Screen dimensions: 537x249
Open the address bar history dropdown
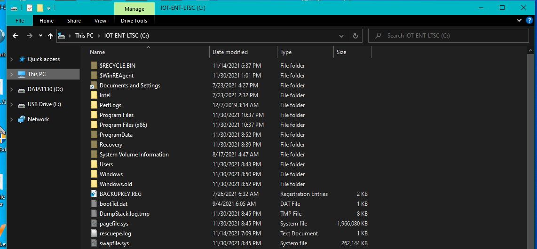(341, 36)
